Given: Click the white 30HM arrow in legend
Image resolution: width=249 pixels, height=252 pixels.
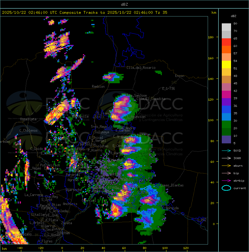Looking at the screenshot, I should [226, 158].
